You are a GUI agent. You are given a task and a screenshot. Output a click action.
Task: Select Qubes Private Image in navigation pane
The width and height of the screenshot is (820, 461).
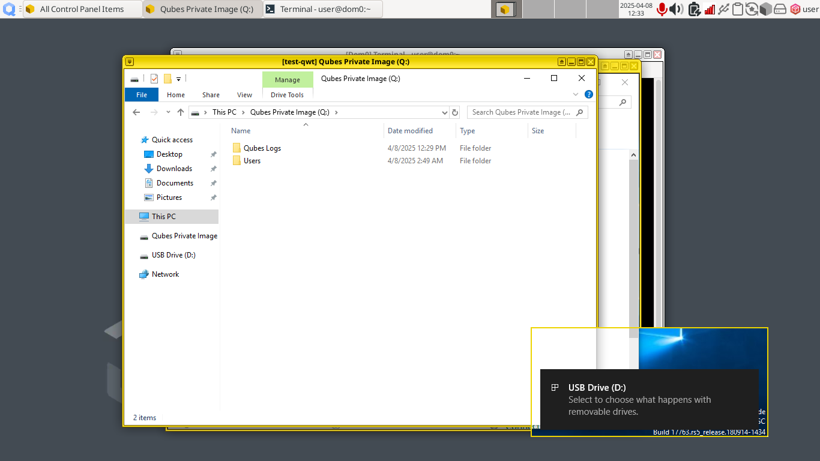(x=179, y=236)
